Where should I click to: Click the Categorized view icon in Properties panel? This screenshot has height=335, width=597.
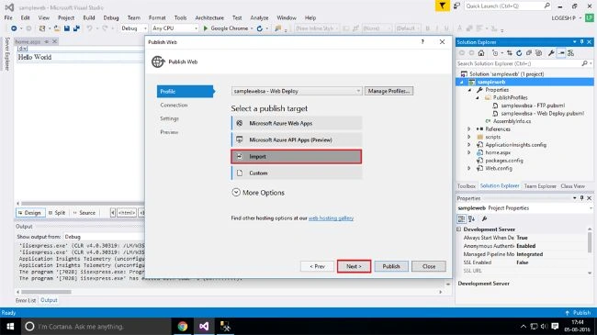point(461,218)
